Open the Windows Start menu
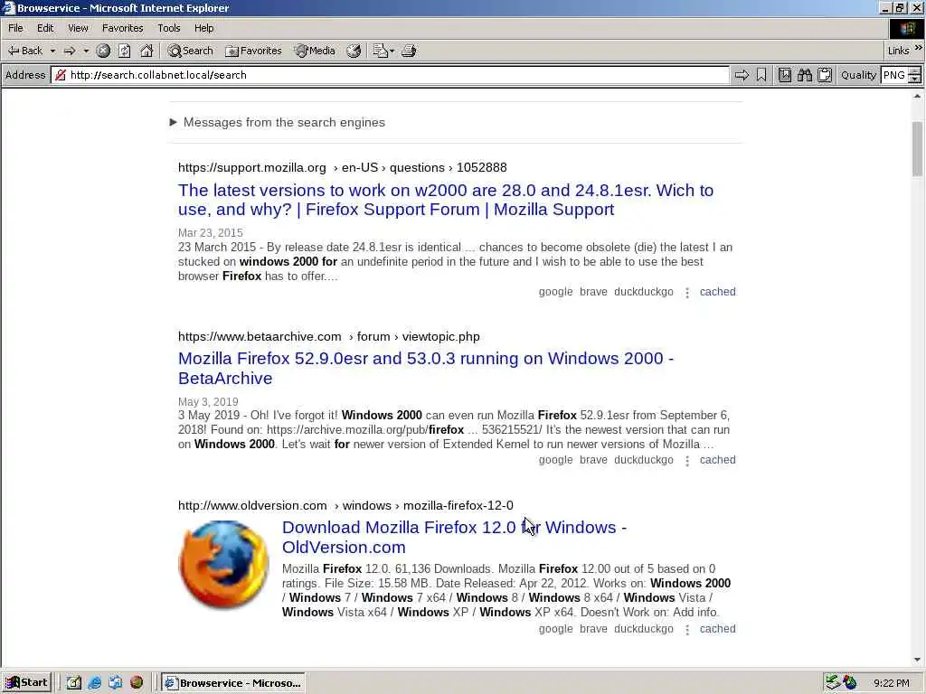Screen dimensions: 926x694 (27, 683)
